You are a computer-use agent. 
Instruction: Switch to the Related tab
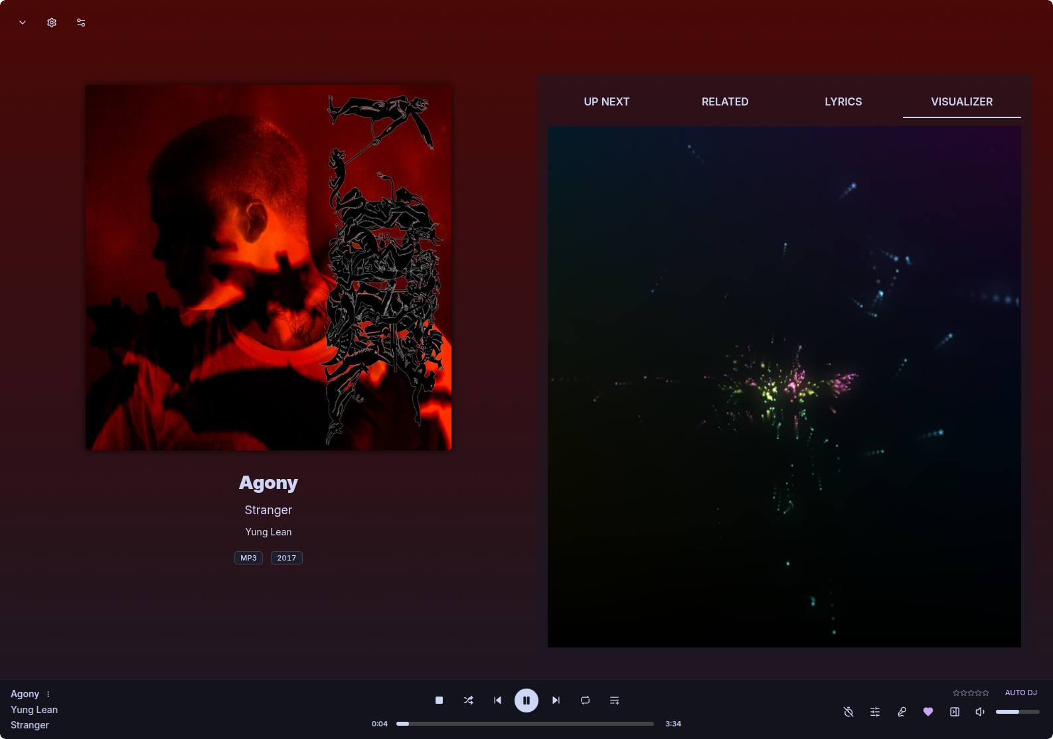[x=725, y=101]
